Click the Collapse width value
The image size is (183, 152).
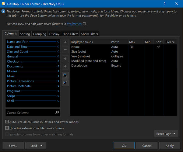coord(117,56)
